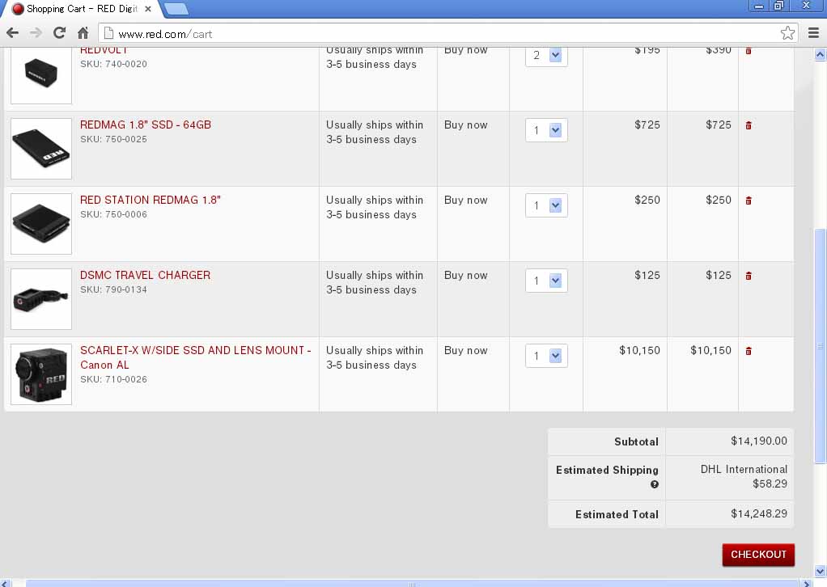Go back with the browser back arrow
This screenshot has height=587, width=827.
point(13,33)
